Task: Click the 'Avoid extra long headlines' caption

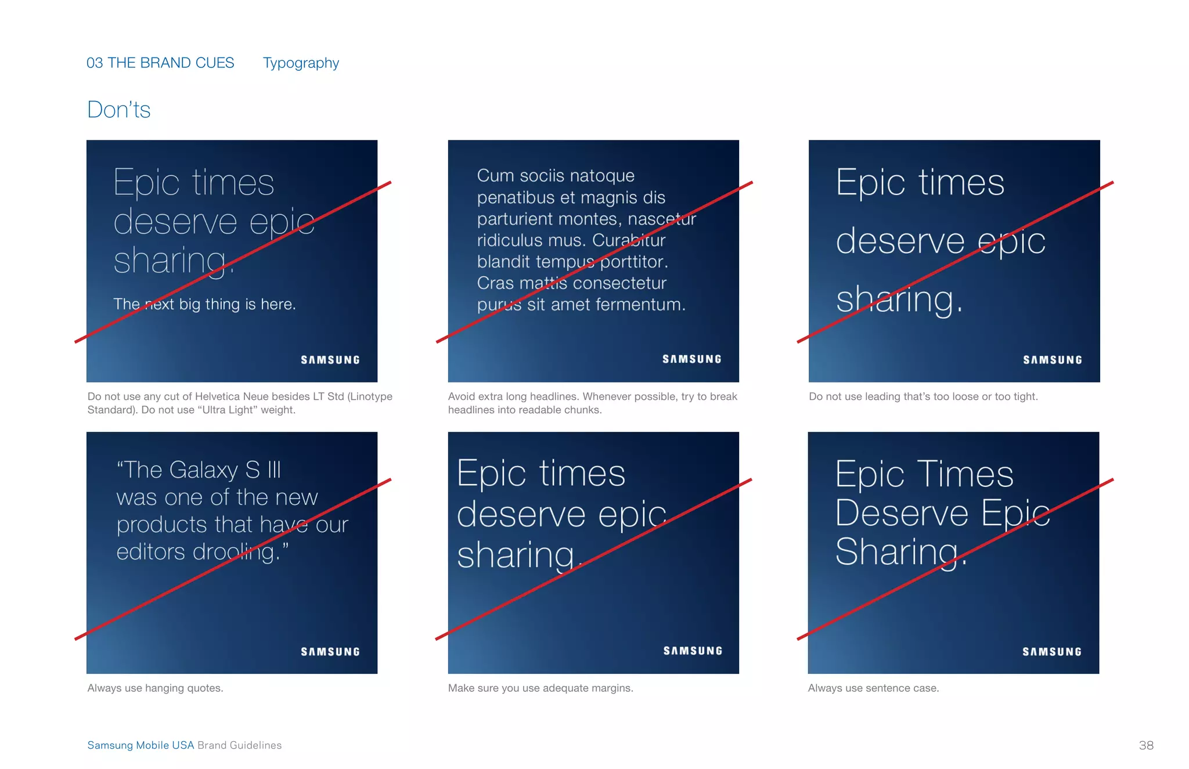Action: tap(593, 403)
